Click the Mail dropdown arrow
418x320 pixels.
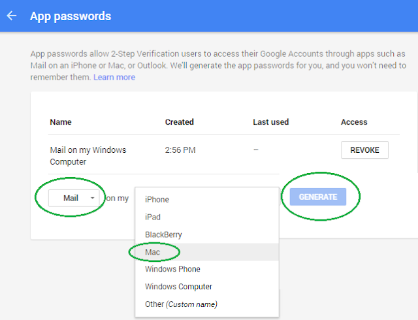click(93, 198)
